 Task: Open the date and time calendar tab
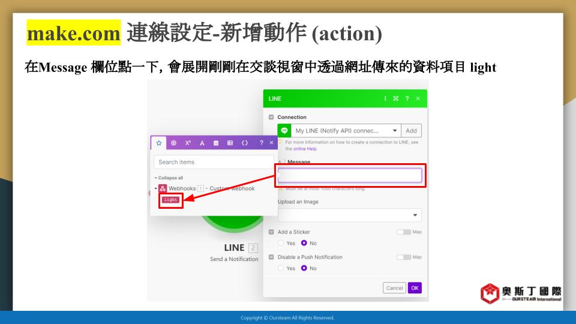216,143
